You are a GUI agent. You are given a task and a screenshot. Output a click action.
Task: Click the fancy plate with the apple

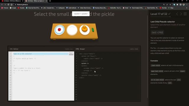[x=59, y=30]
